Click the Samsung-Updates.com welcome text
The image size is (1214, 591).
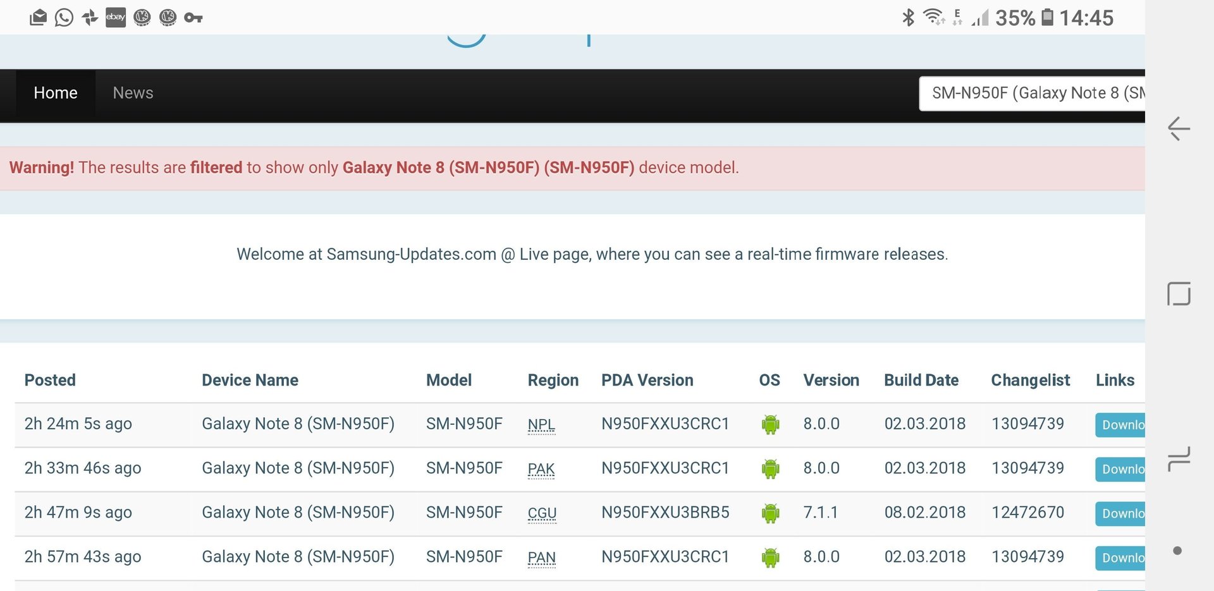[x=592, y=254]
